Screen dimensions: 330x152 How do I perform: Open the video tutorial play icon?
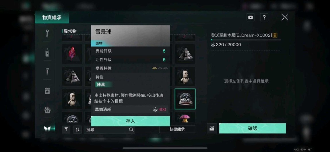click(251, 17)
